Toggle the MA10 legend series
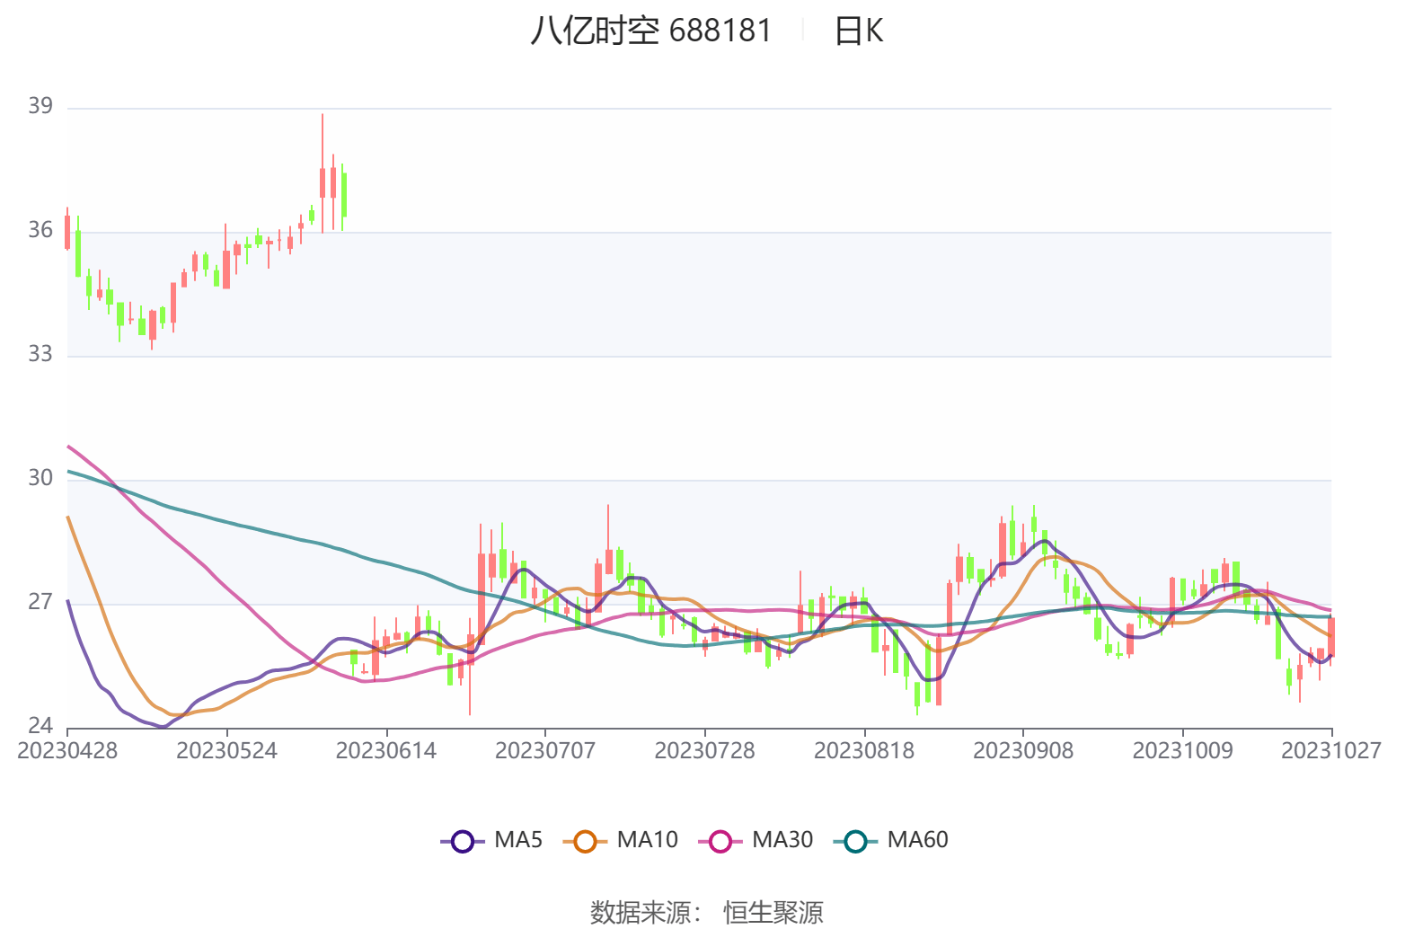Viewport: 1414px width, 929px height. (x=621, y=841)
